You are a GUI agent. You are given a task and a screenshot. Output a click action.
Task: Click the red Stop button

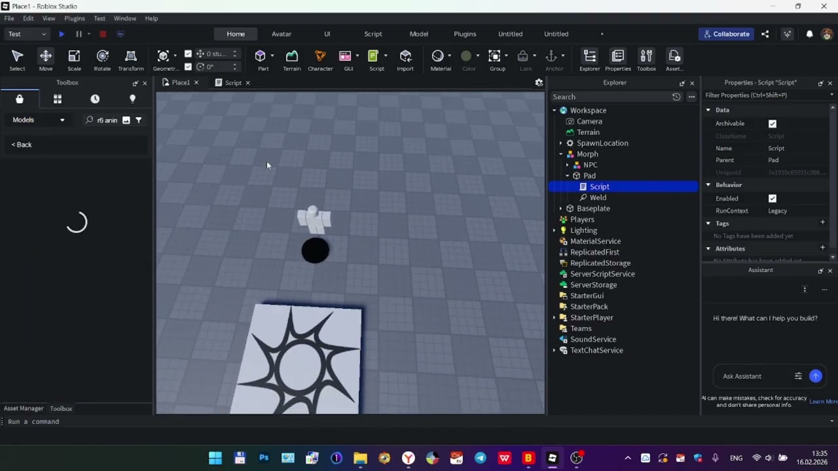tap(103, 34)
